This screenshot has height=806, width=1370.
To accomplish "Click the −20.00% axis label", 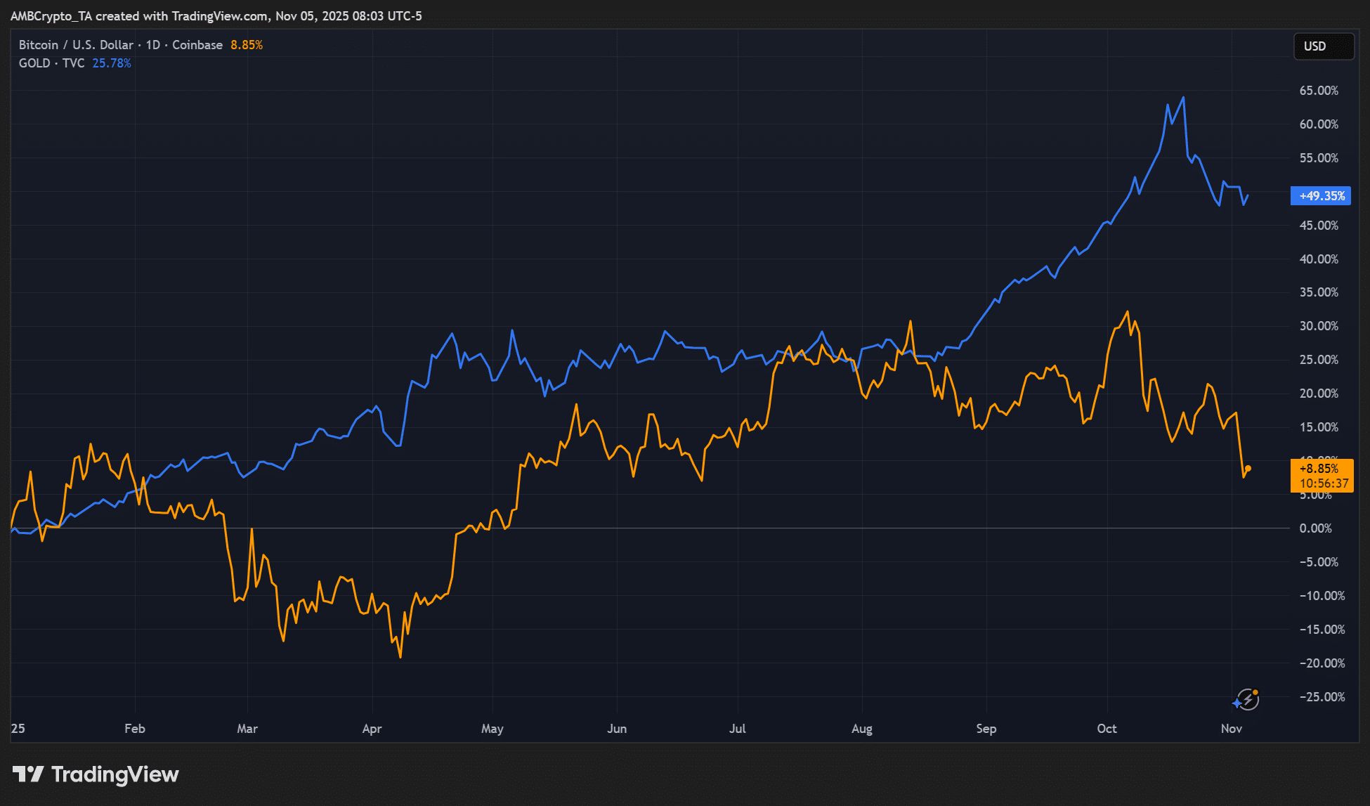I will [x=1322, y=663].
